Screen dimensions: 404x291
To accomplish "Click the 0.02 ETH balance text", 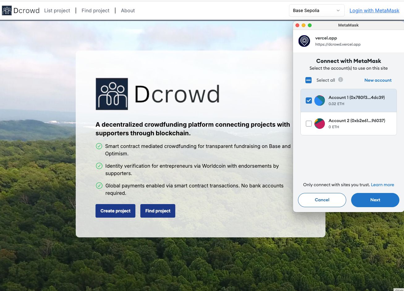I will (336, 104).
